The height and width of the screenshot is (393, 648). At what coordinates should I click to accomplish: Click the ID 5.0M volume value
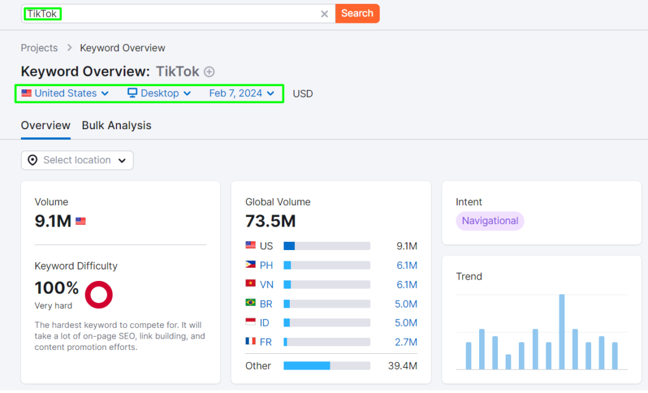[406, 323]
